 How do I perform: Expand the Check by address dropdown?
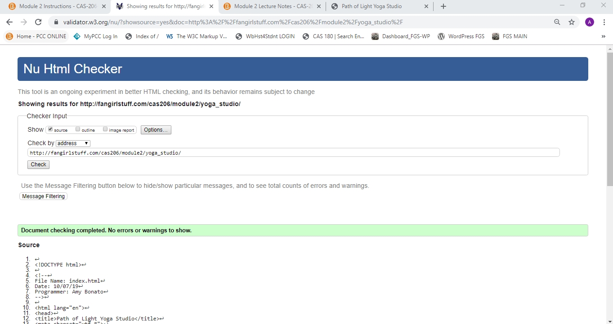coord(73,143)
